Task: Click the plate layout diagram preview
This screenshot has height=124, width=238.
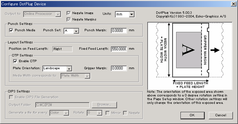Action: (x=190, y=56)
